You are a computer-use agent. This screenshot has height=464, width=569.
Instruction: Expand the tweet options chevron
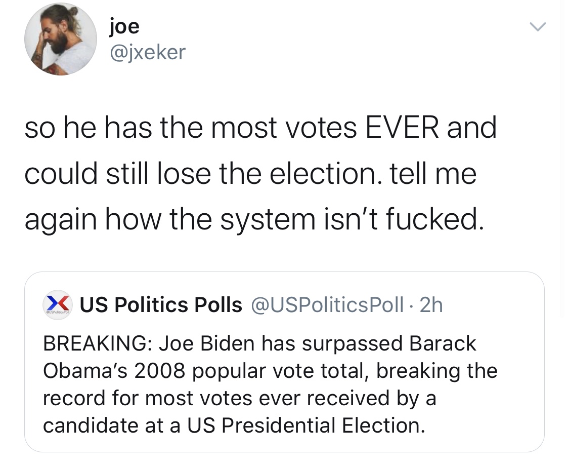[x=538, y=27]
